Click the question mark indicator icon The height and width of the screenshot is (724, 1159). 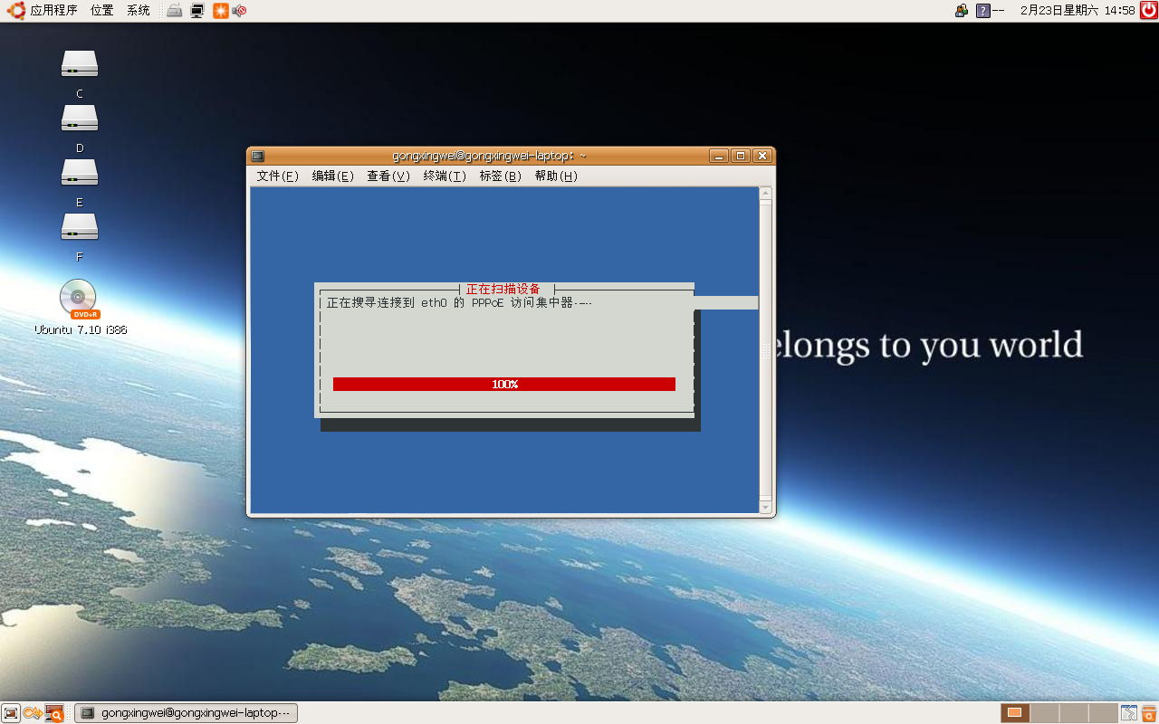(983, 11)
